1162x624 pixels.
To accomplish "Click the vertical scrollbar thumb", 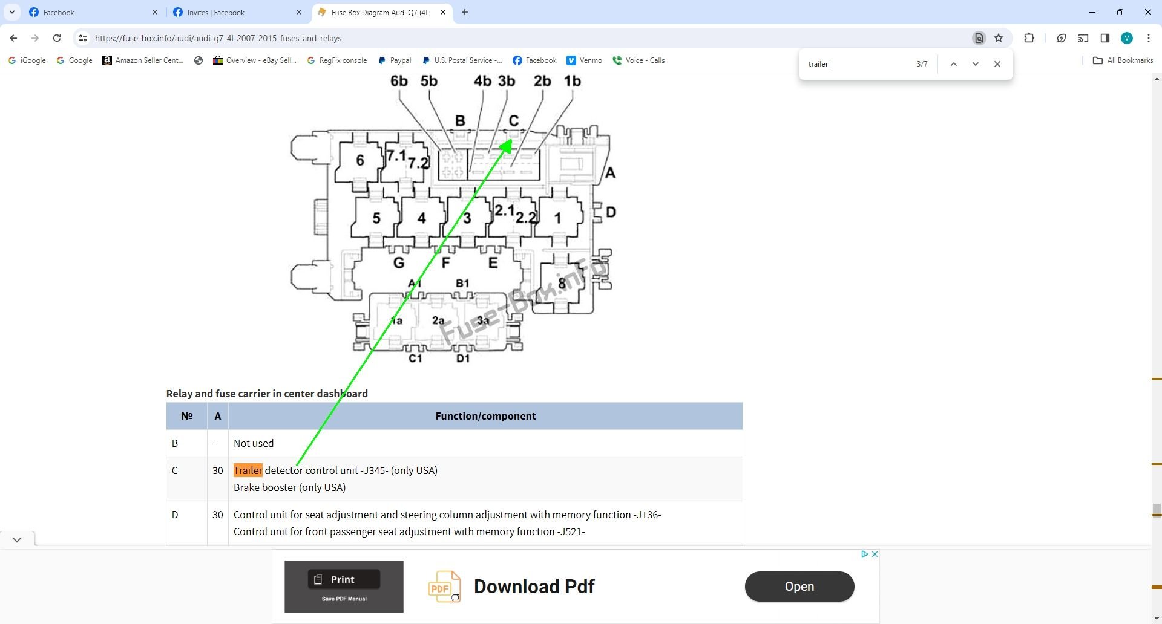I will [x=1157, y=510].
